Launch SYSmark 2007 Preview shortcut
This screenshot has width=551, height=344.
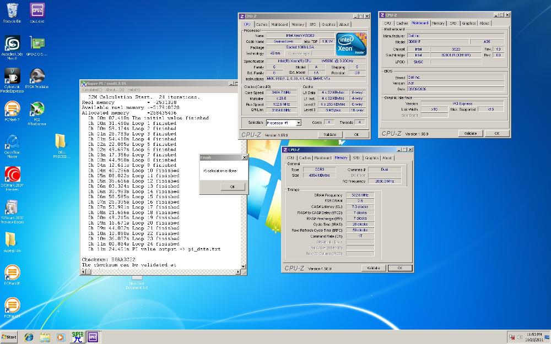click(12, 179)
